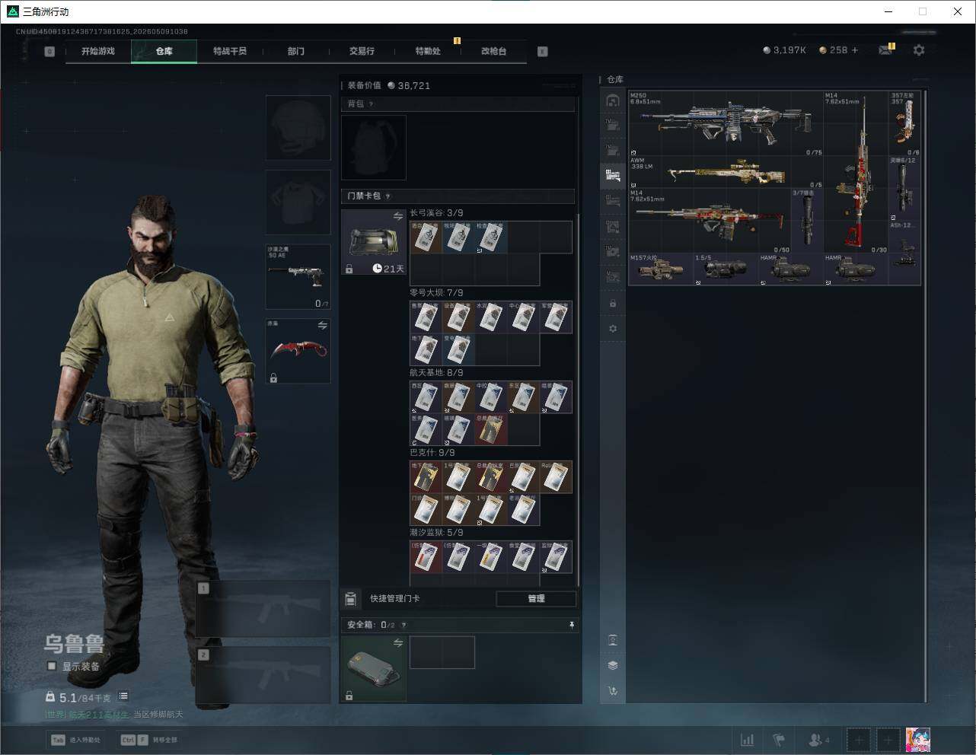
Task: Click the first keycard in 长弓溪谷
Action: pyautogui.click(x=426, y=237)
